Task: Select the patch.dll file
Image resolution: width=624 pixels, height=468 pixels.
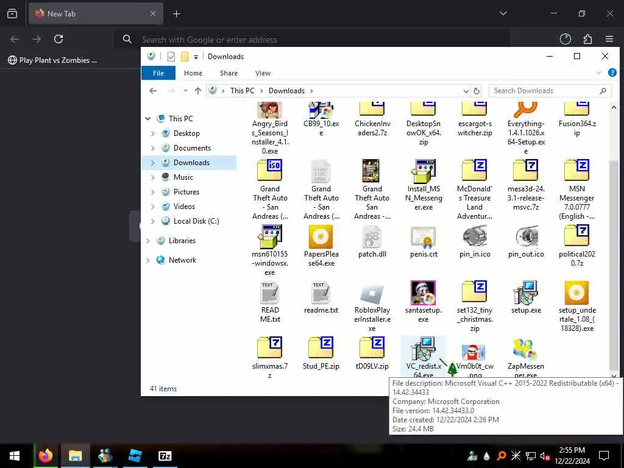Action: point(372,236)
